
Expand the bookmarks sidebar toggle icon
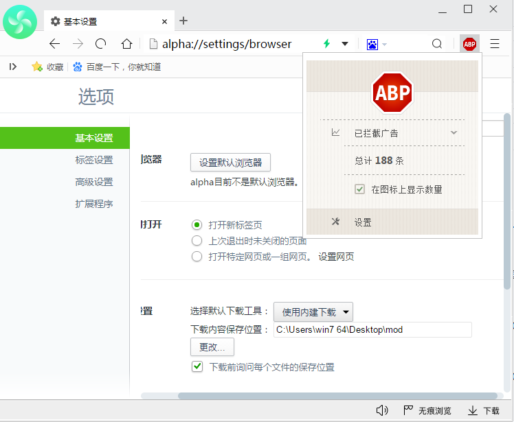[x=13, y=67]
